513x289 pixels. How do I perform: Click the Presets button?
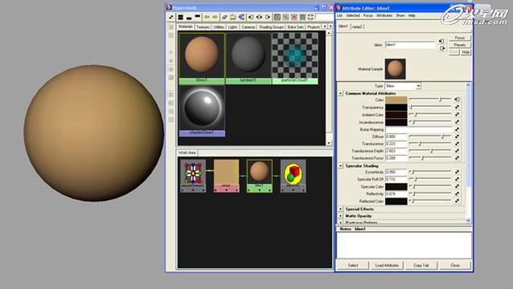click(460, 45)
